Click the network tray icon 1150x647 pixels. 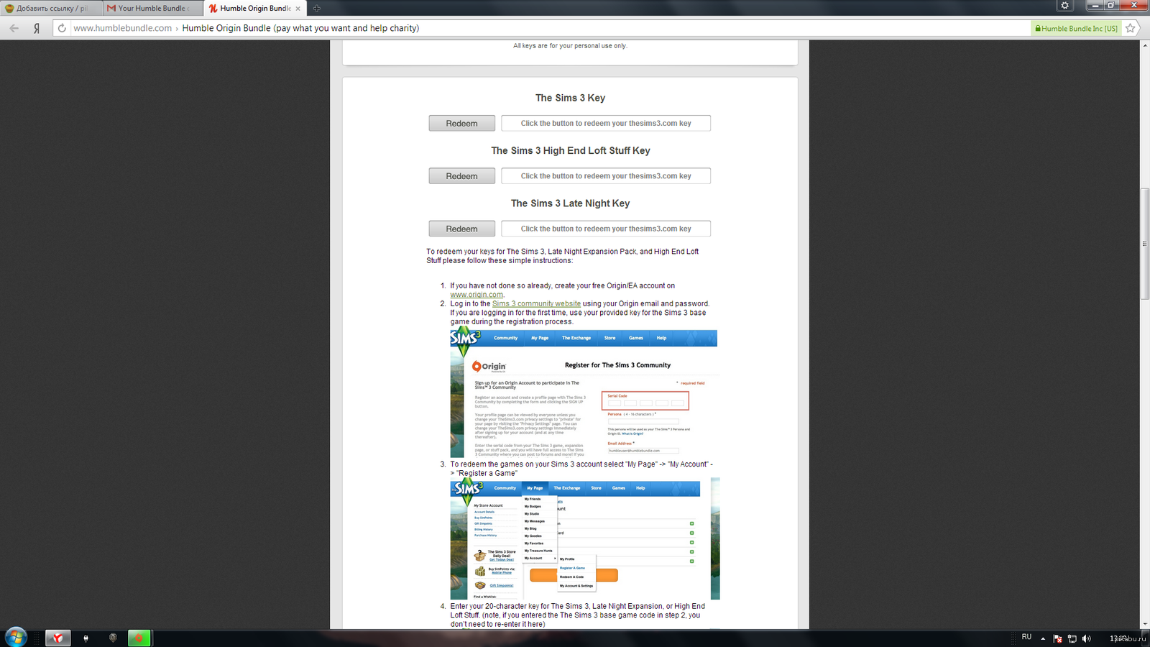click(1072, 638)
